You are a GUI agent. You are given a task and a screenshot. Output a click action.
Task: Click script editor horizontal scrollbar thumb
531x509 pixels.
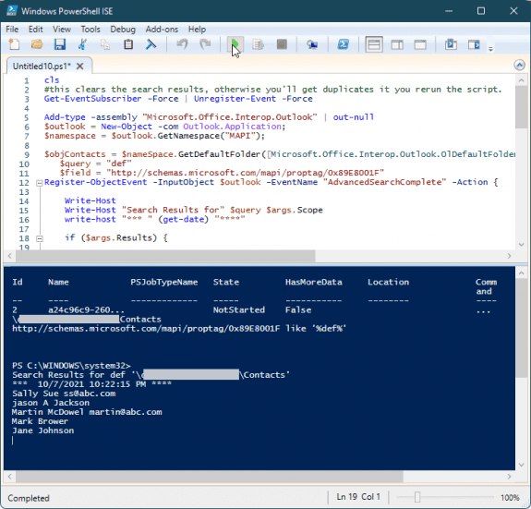pyautogui.click(x=165, y=256)
